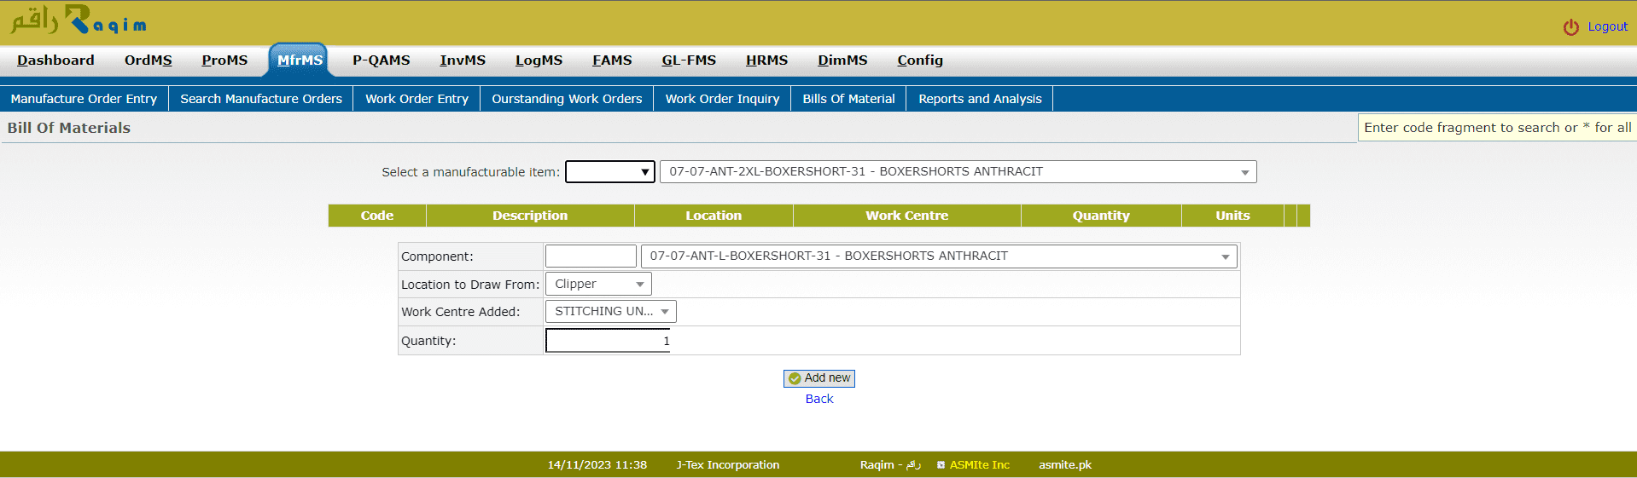
Task: Open the Component item selection dropdown
Action: [938, 256]
